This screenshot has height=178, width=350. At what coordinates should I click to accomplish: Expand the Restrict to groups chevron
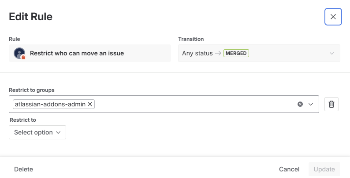click(x=311, y=104)
